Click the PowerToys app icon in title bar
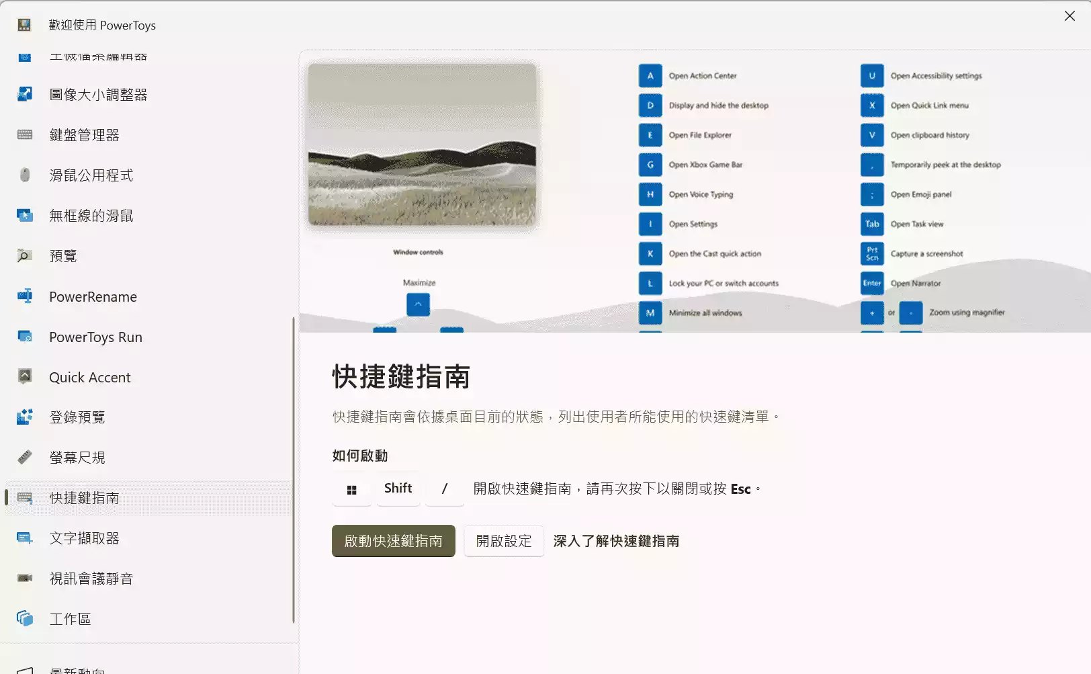 (x=24, y=25)
